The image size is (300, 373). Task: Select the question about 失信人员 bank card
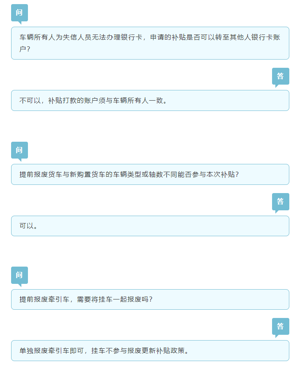[150, 43]
